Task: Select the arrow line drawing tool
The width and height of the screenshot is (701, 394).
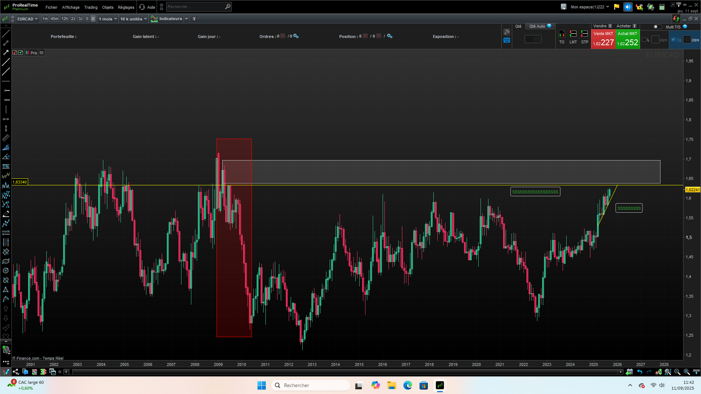Action: coord(6,53)
